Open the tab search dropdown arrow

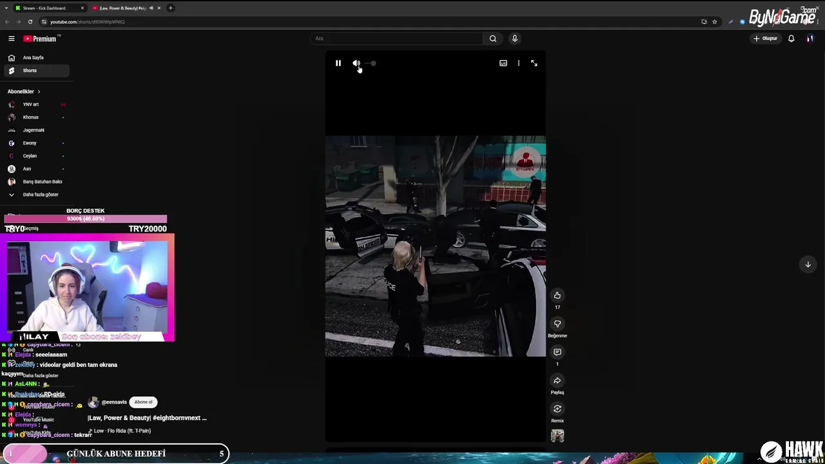(x=6, y=8)
